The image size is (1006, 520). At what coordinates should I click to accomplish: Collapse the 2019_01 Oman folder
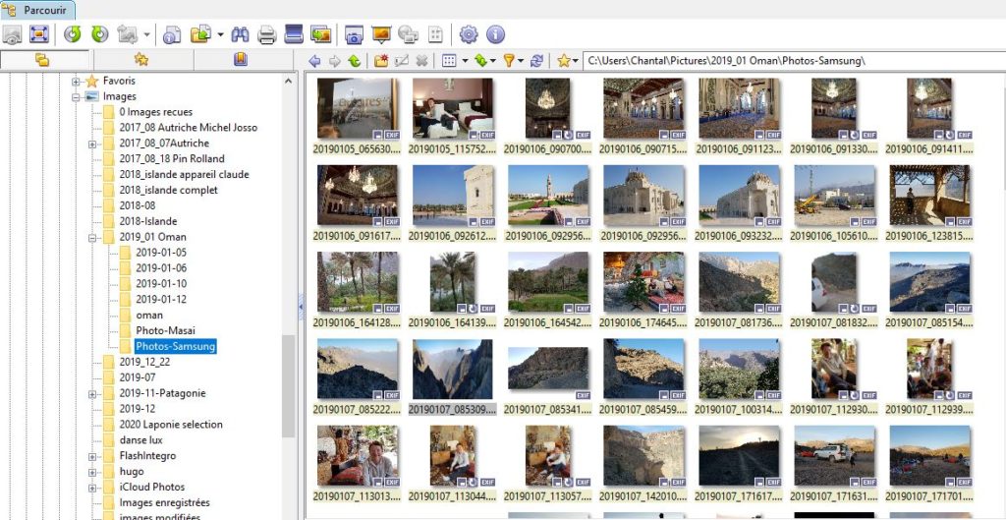point(91,237)
